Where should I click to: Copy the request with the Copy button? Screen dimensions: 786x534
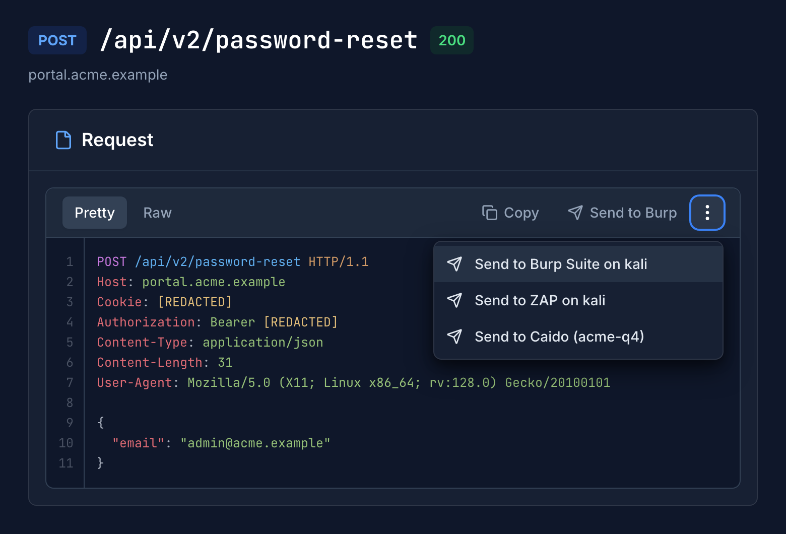pos(510,213)
